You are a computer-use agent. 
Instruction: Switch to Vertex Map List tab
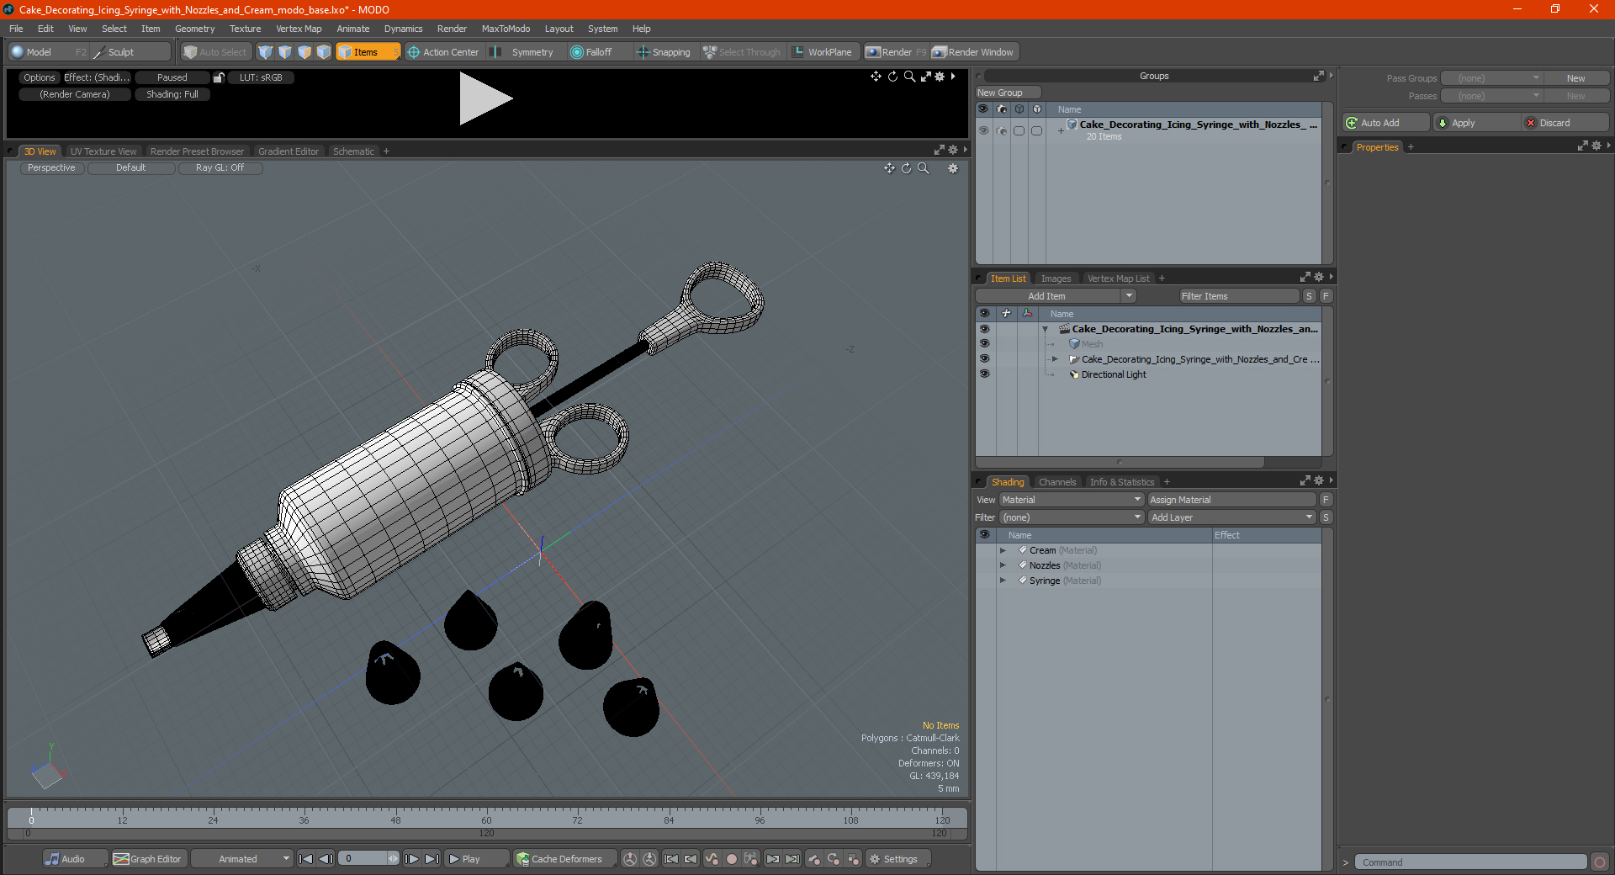pos(1118,278)
